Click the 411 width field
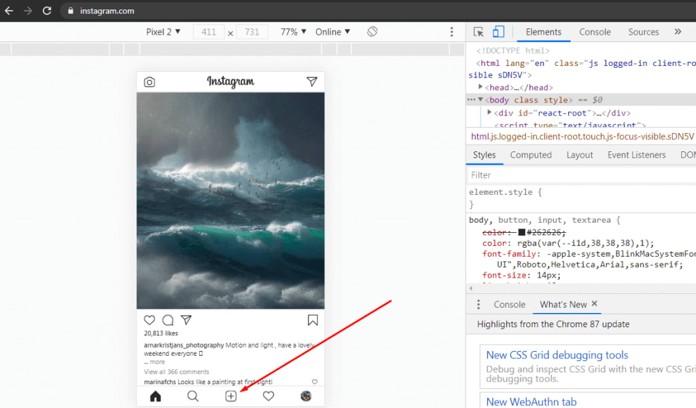Image resolution: width=696 pixels, height=408 pixels. click(x=209, y=32)
